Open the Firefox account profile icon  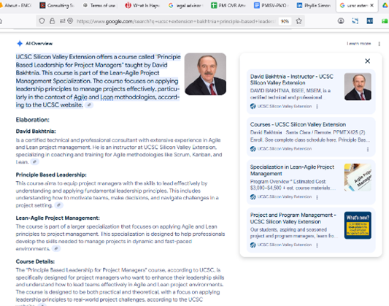coord(341,21)
